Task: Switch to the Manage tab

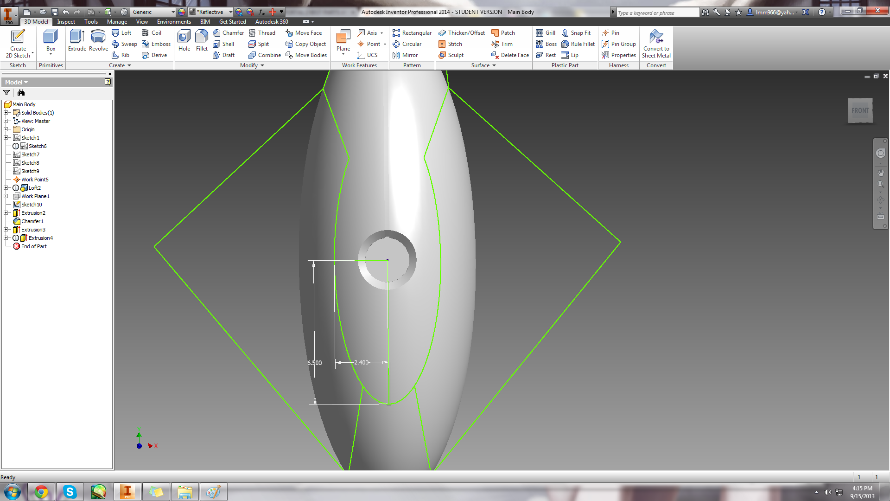Action: 117,22
